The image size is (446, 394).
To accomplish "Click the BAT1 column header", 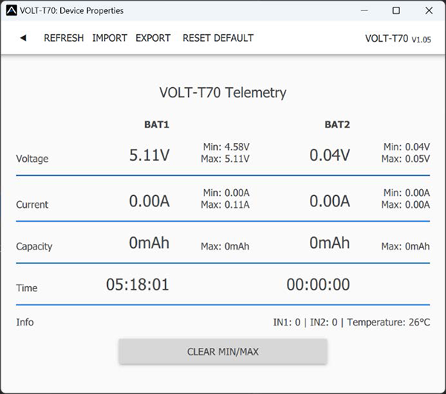I will pos(157,124).
